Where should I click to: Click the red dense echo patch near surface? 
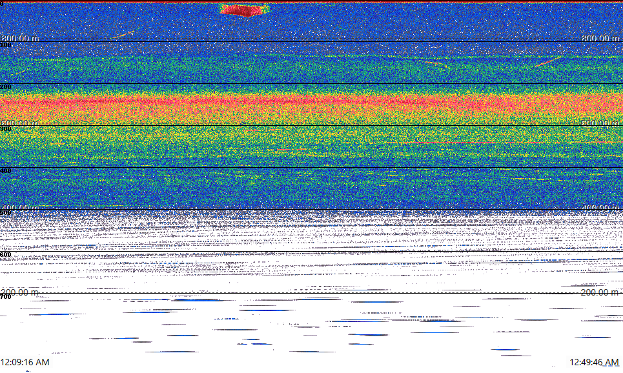click(x=243, y=10)
